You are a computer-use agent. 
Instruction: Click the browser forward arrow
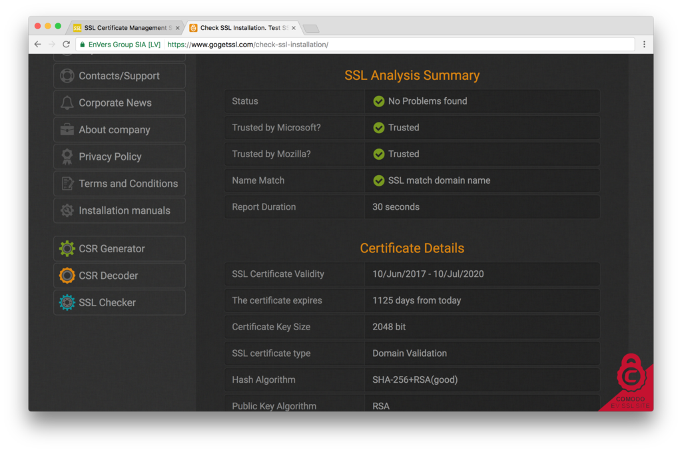(52, 45)
